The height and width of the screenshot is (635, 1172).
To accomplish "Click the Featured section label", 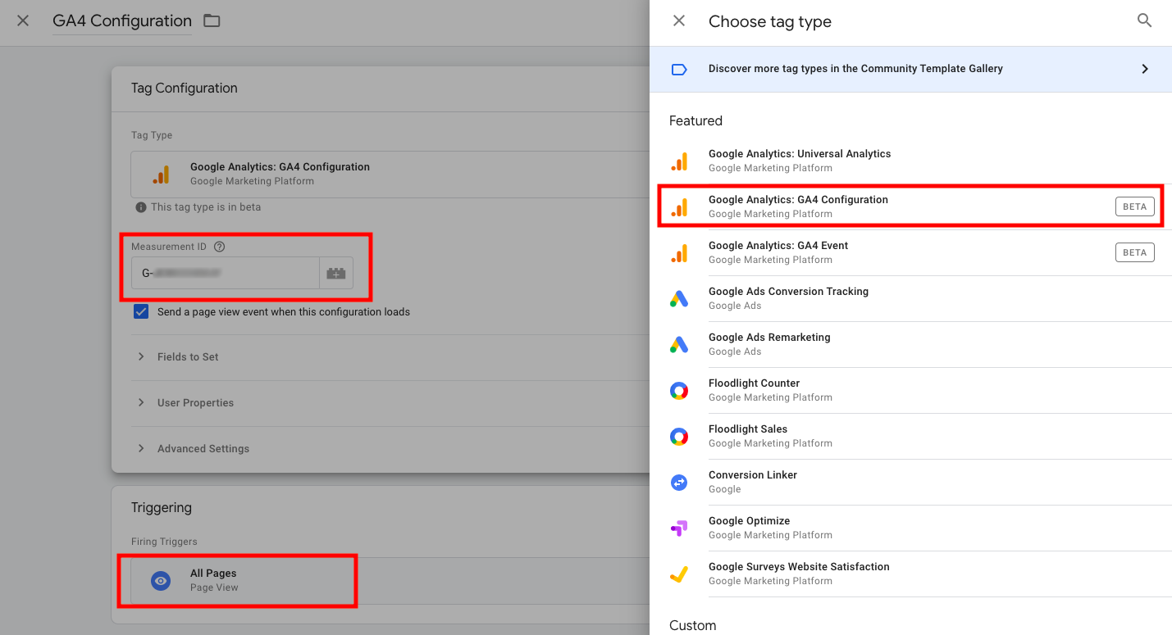I will (x=695, y=120).
